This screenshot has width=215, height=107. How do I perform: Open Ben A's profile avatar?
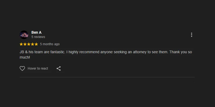coord(24,35)
